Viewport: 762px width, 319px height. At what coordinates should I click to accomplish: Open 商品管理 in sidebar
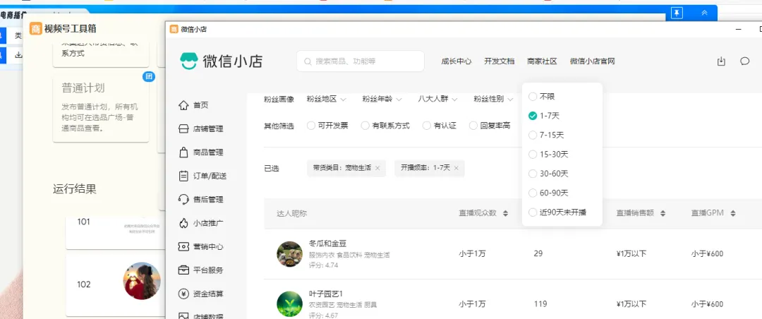[x=208, y=152]
